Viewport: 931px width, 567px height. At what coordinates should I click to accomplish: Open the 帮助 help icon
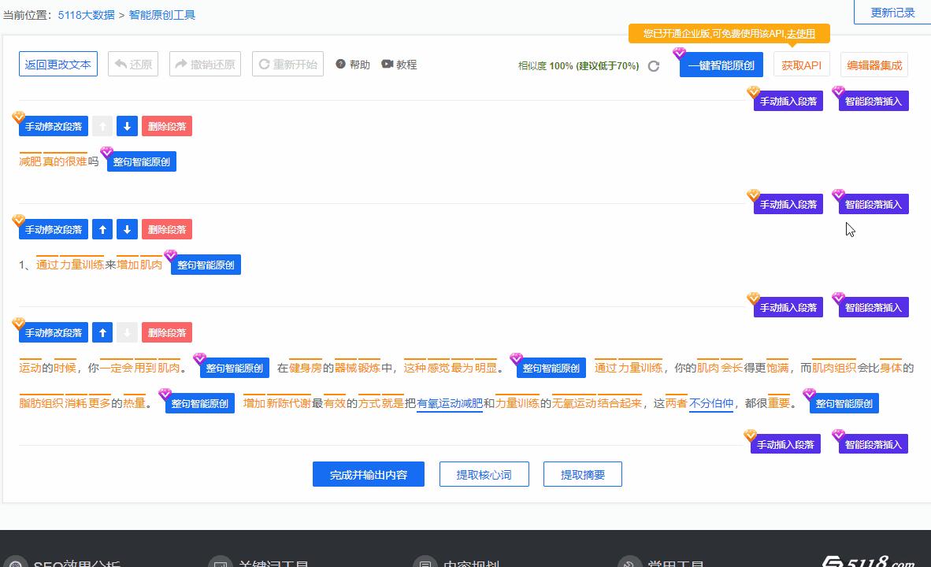tap(339, 64)
